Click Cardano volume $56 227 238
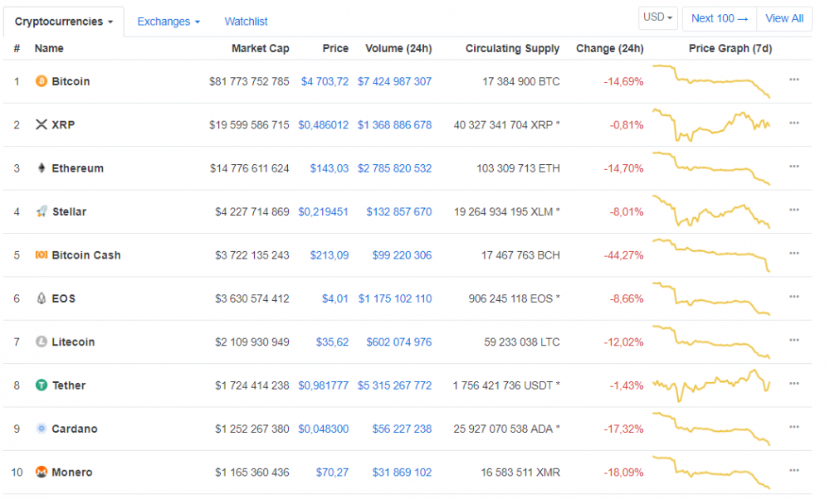The height and width of the screenshot is (499, 830). tap(403, 429)
